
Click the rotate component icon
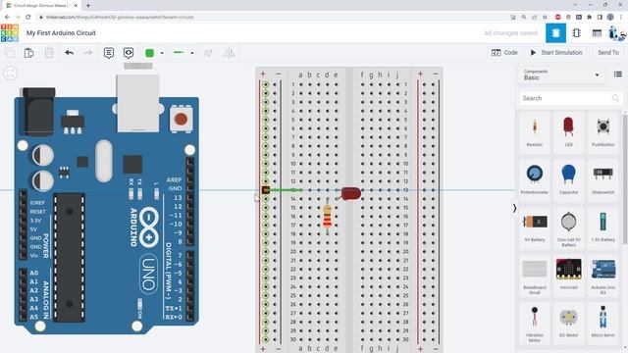[208, 53]
